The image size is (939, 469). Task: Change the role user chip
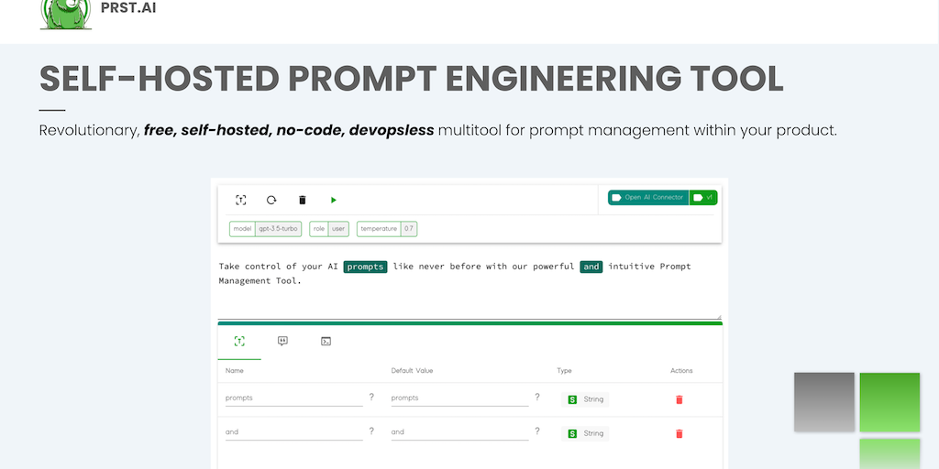pyautogui.click(x=329, y=228)
